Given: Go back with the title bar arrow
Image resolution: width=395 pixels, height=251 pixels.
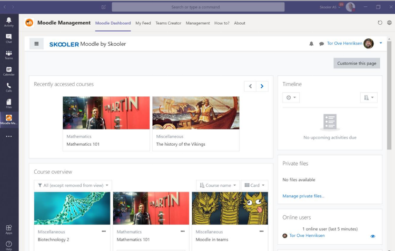Looking at the screenshot, I should click(x=5, y=7).
